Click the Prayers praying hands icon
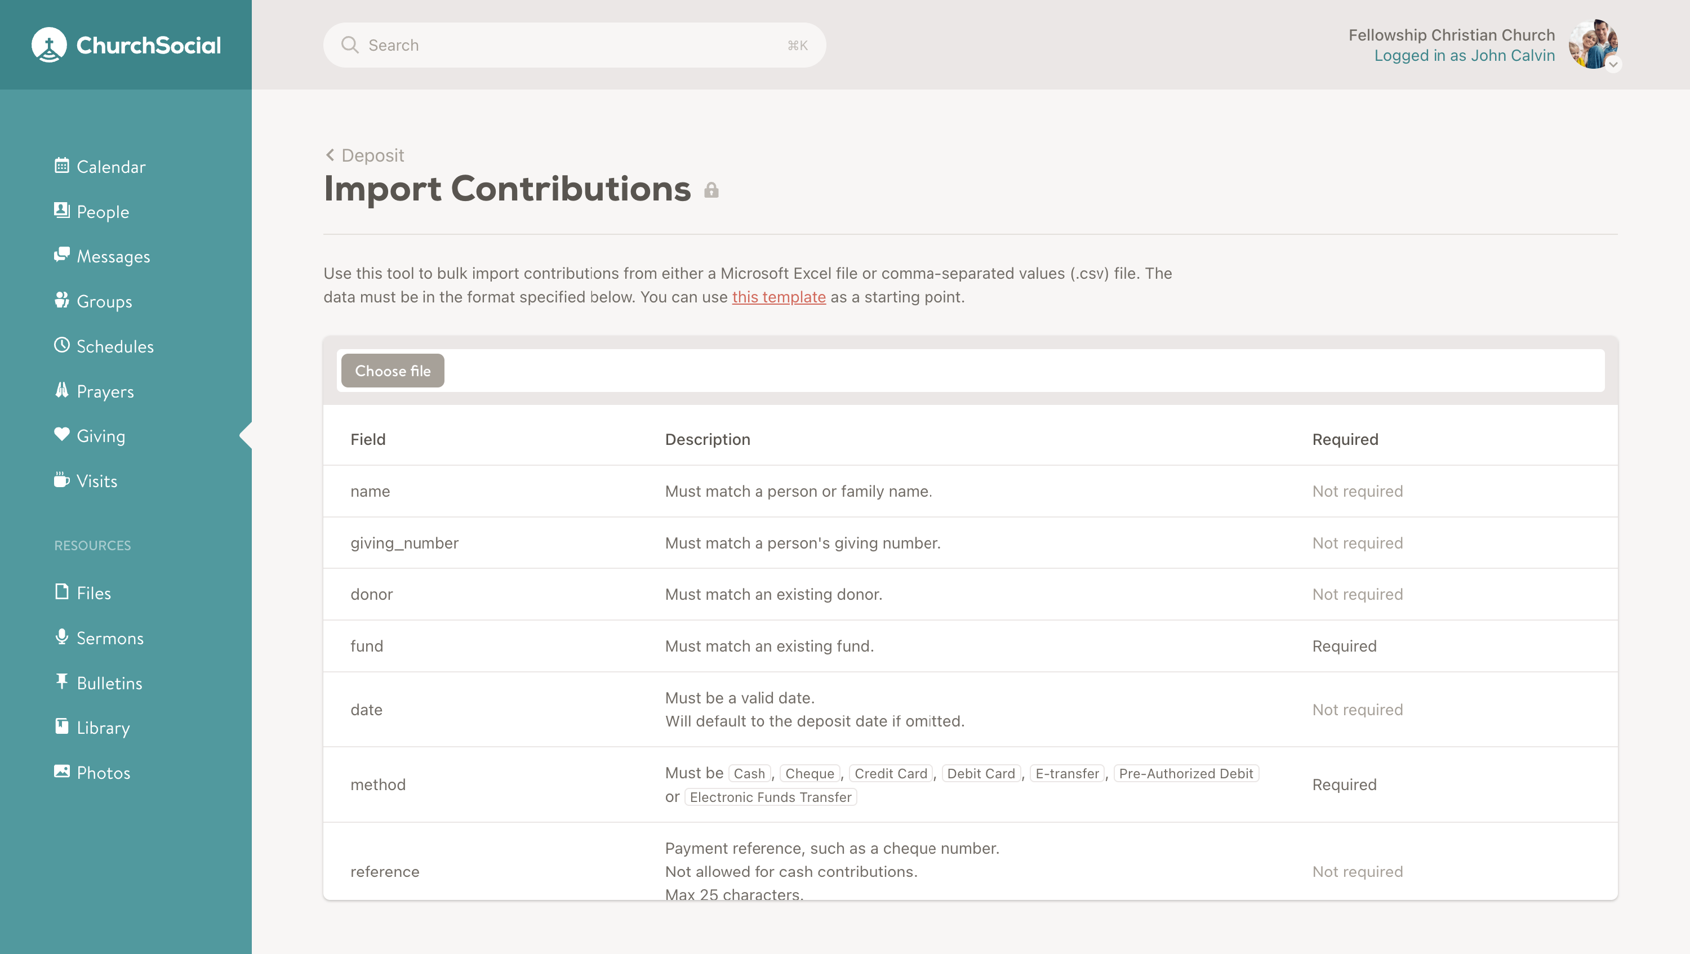Viewport: 1690px width, 954px height. click(61, 390)
